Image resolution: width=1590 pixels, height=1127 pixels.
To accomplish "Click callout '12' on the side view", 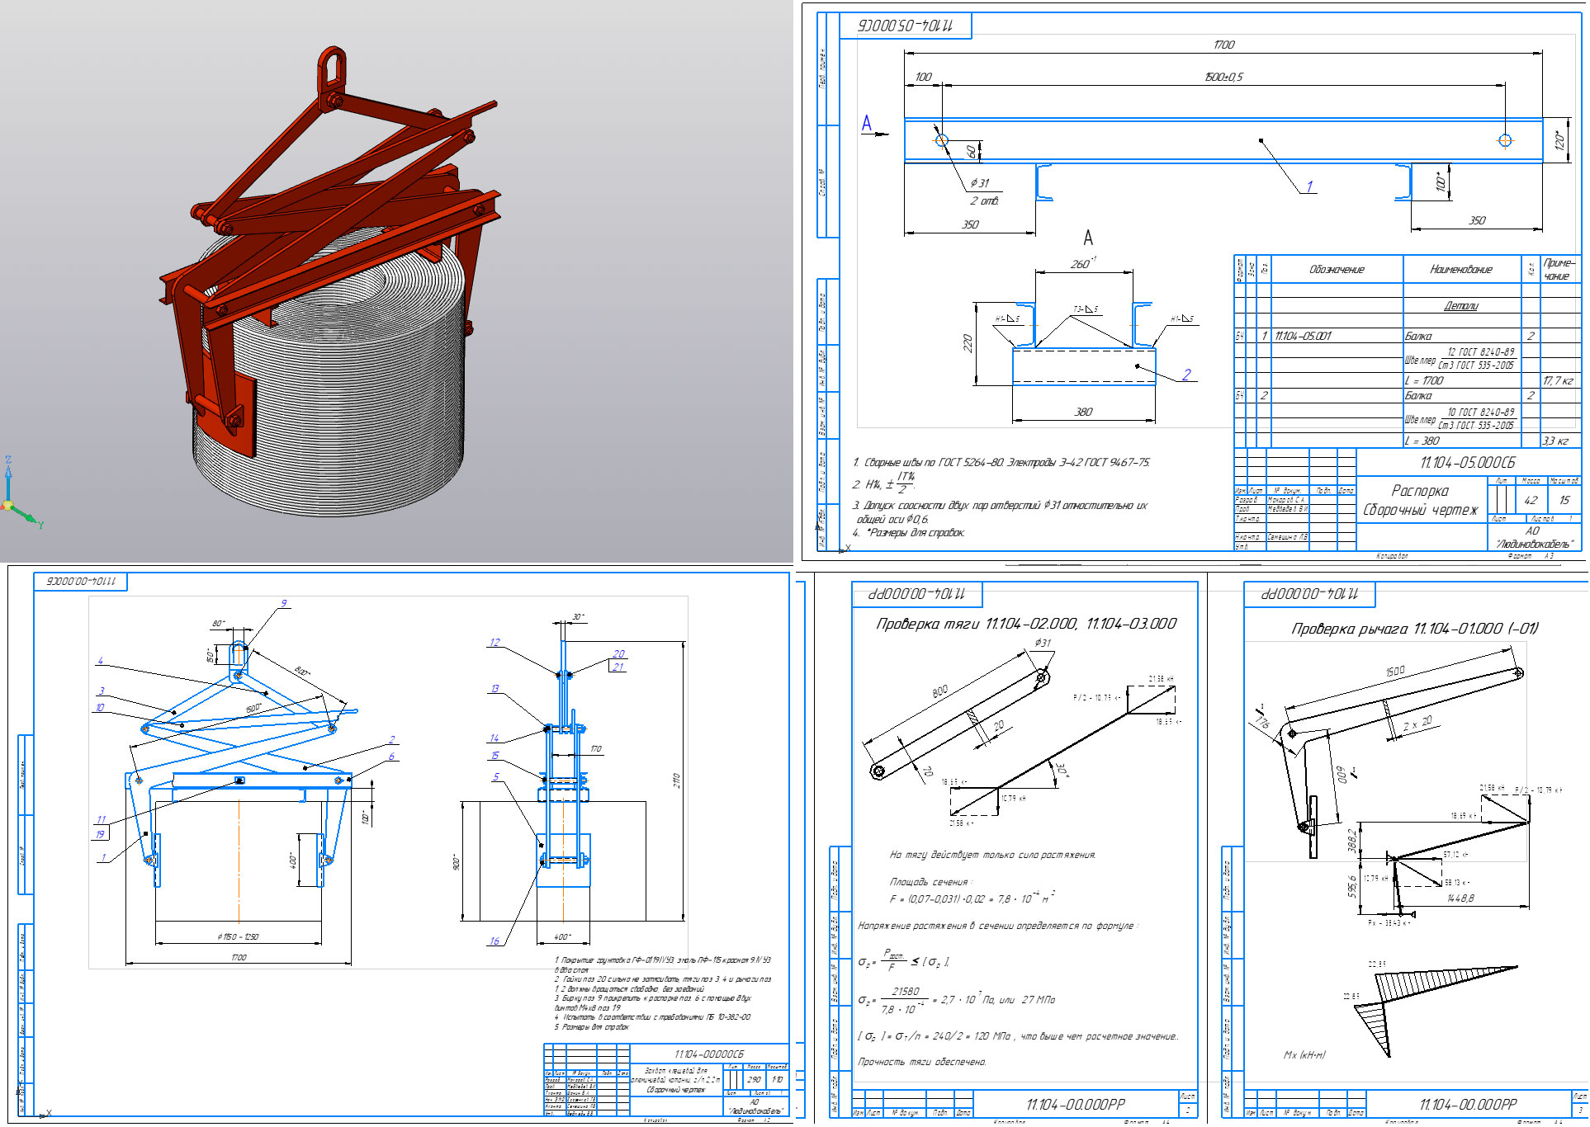I will click(494, 642).
